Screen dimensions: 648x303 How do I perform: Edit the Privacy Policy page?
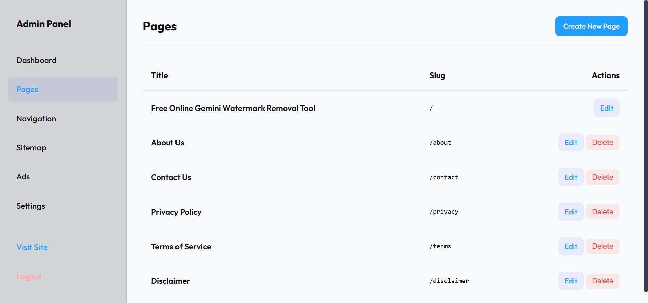click(571, 212)
